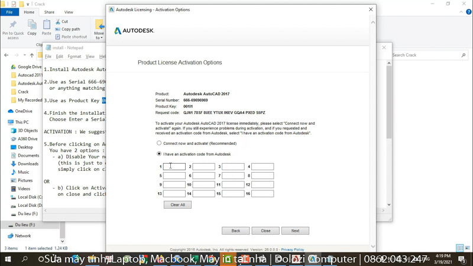
Task: Open the Windows Start menu
Action: 8,259
